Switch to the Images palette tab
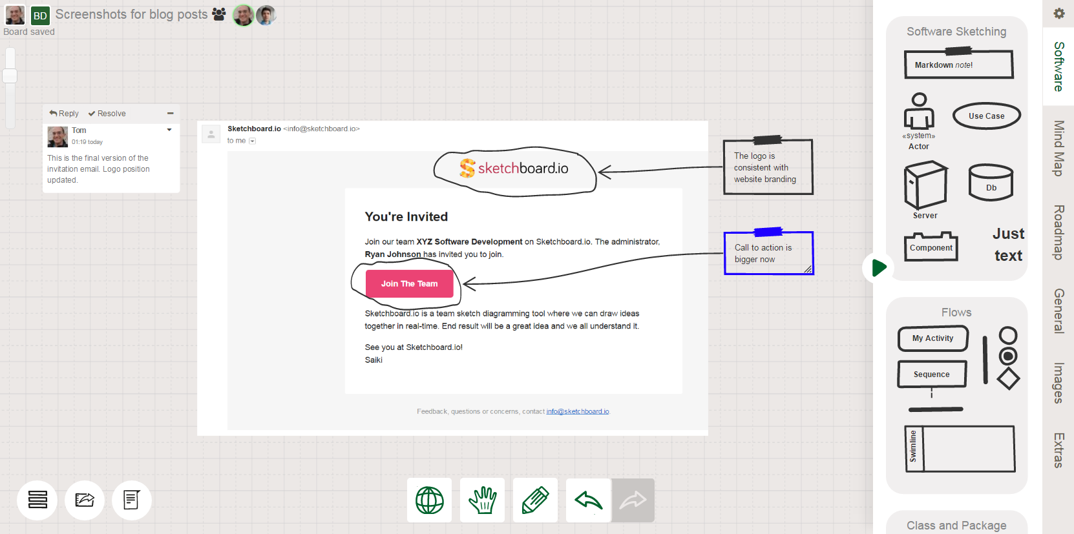This screenshot has height=534, width=1074. click(x=1058, y=383)
